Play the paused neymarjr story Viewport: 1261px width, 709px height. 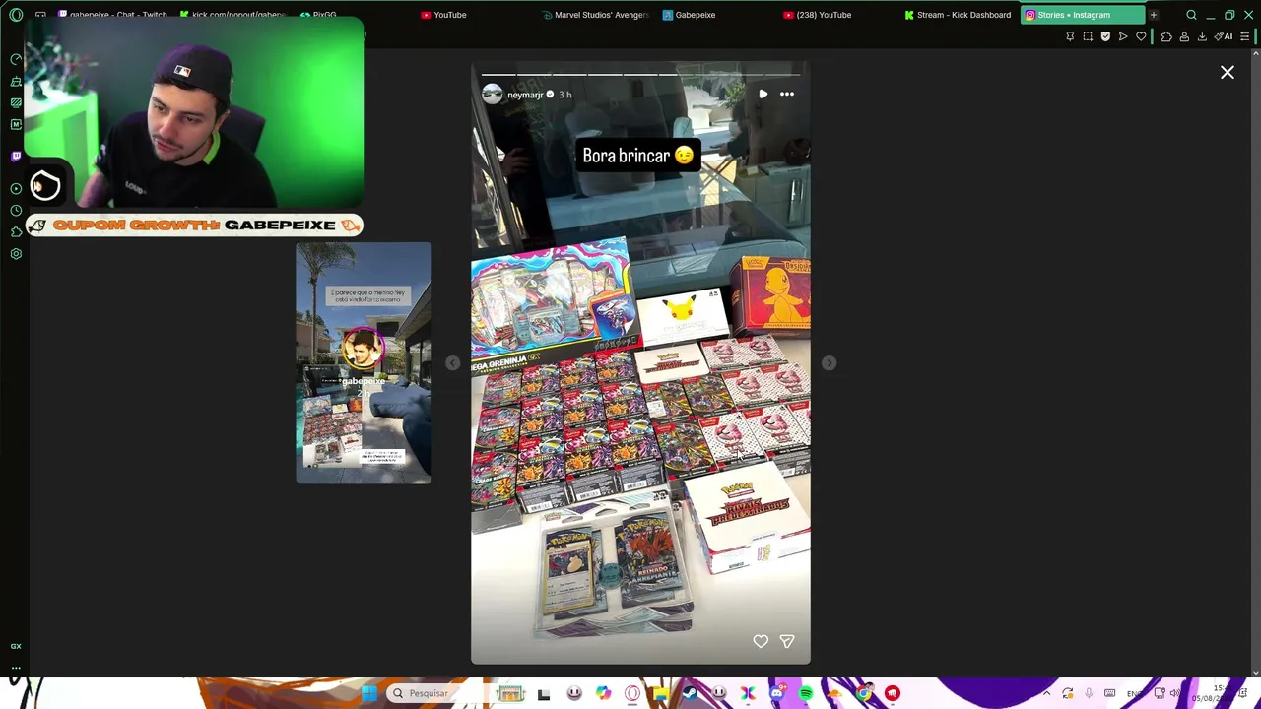(x=763, y=95)
